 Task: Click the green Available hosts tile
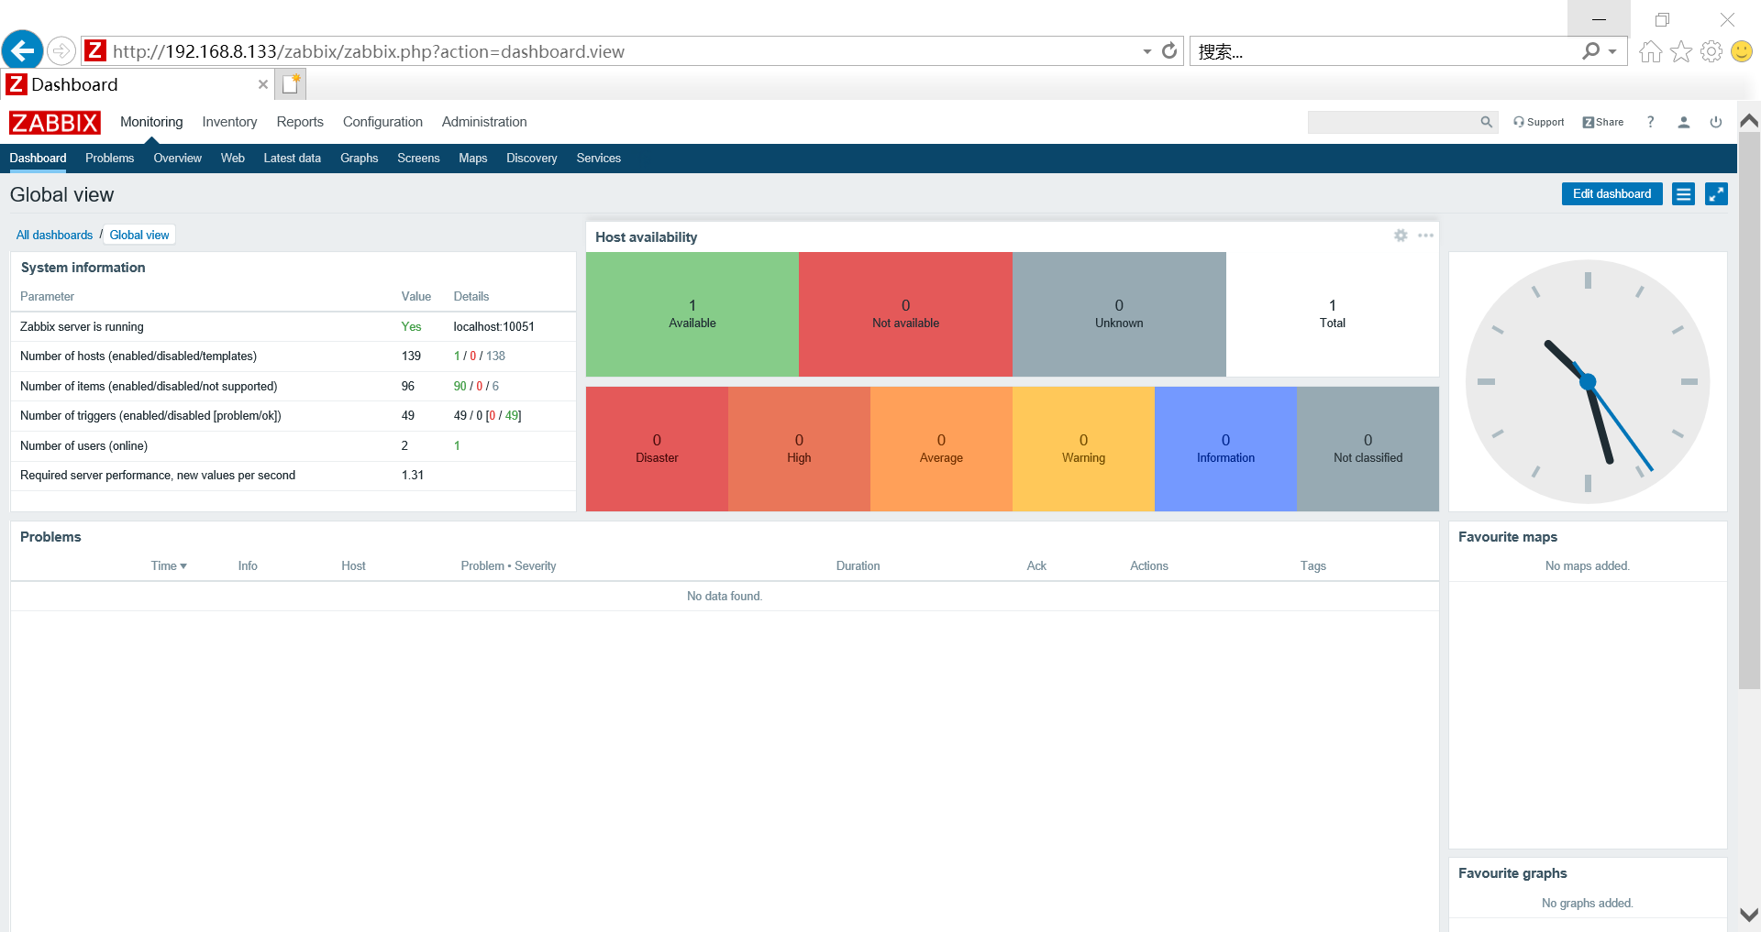point(692,314)
